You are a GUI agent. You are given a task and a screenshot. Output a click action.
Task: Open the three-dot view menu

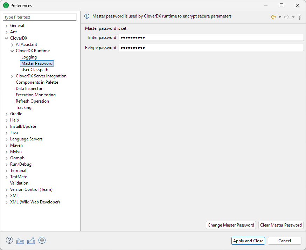(300, 17)
